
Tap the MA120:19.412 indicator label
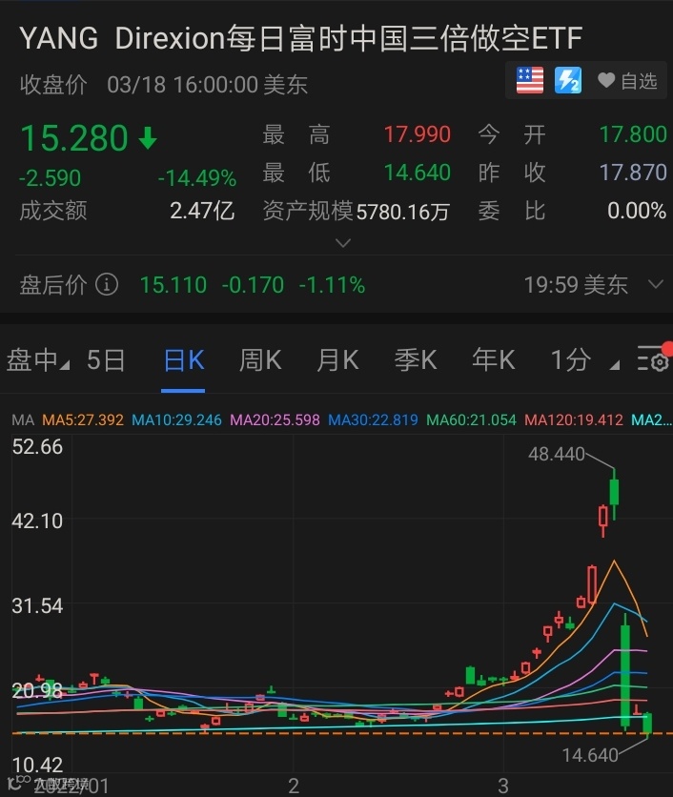click(x=574, y=419)
